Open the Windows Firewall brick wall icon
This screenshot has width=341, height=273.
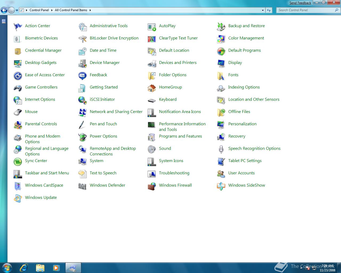click(152, 186)
